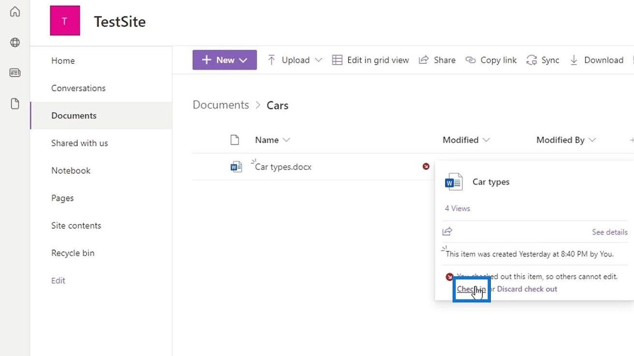Image resolution: width=634 pixels, height=356 pixels.
Task: Open the Modified column dropdown
Action: pos(466,140)
